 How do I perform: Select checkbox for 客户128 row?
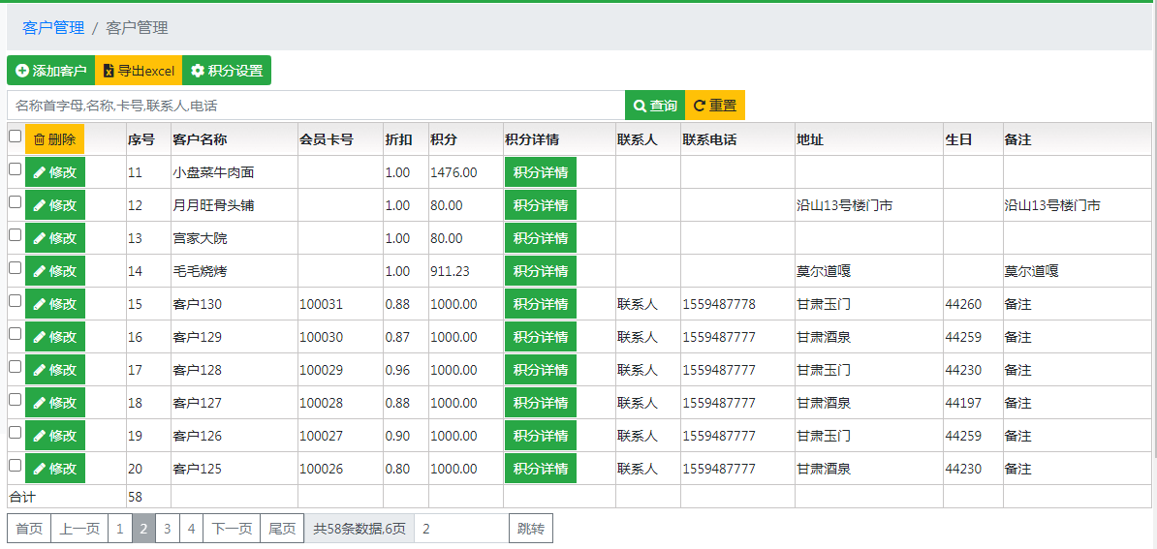point(15,366)
